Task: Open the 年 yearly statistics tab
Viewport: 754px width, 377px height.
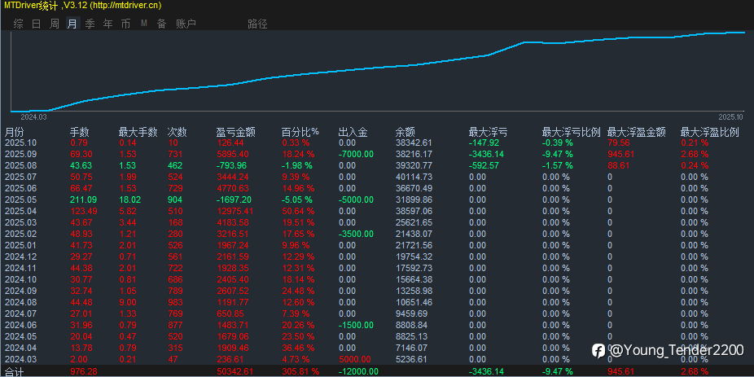Action: [108, 24]
